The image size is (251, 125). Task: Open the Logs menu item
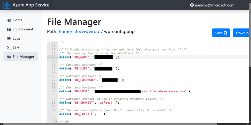pyautogui.click(x=21, y=38)
